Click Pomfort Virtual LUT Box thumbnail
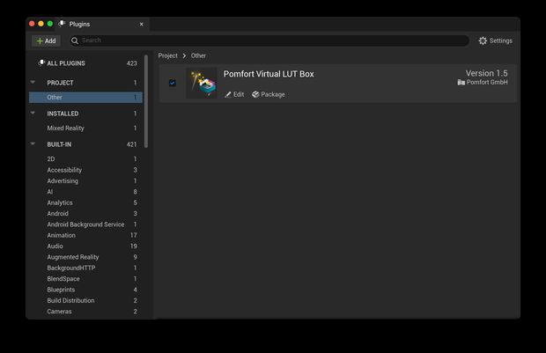Screen dimensions: 546x353 click(202, 84)
